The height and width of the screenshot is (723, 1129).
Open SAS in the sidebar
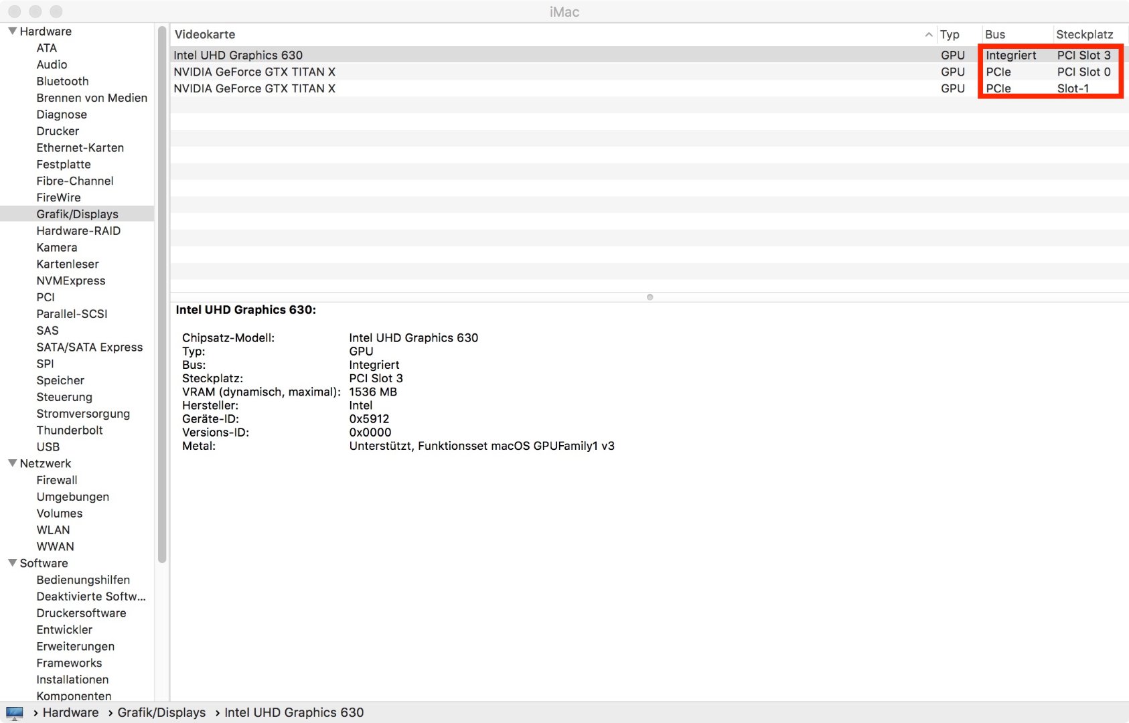(x=48, y=331)
